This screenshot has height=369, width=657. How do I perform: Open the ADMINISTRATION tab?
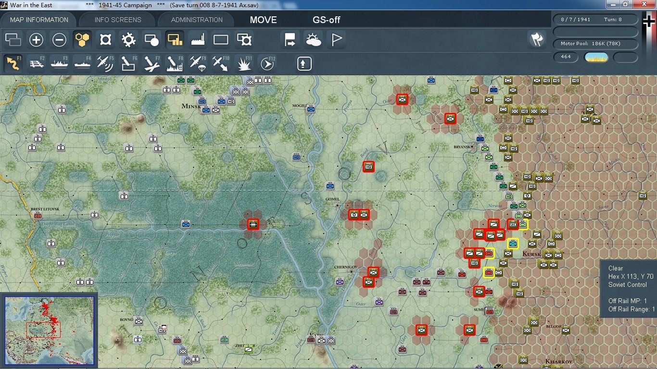[197, 20]
